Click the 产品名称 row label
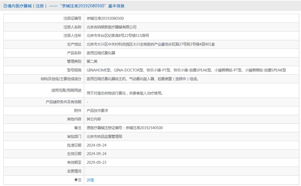The image size is (301, 186). click(x=74, y=53)
